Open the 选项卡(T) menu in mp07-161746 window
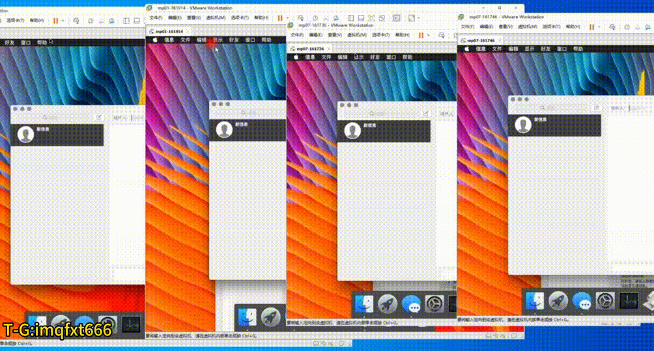The image size is (654, 351). 551,27
